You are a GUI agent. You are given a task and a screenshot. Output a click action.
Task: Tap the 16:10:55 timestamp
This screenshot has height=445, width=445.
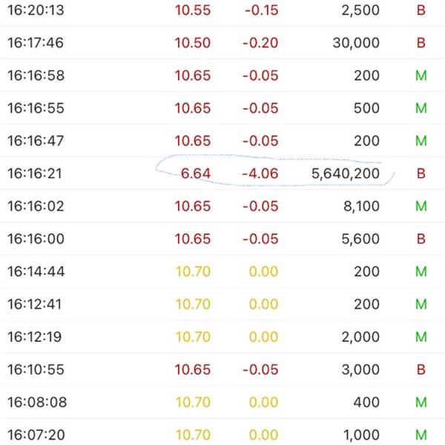[x=36, y=369]
